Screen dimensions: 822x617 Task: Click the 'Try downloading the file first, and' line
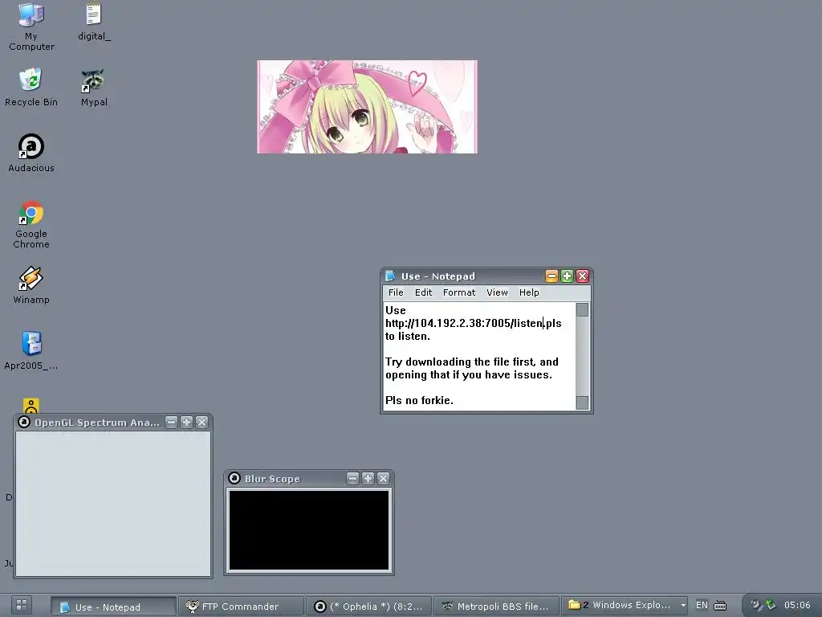(472, 362)
